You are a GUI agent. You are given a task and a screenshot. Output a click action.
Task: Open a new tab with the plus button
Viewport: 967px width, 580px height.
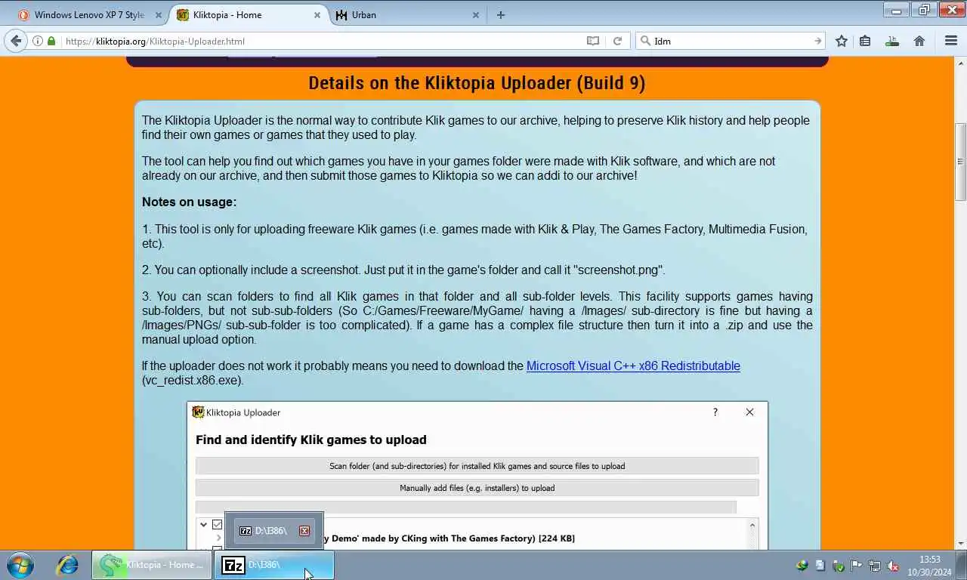pyautogui.click(x=500, y=14)
